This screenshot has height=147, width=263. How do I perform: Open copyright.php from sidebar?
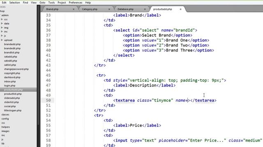(x=12, y=73)
